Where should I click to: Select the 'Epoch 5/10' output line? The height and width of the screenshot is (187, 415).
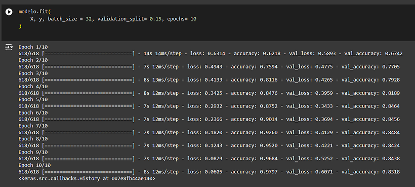point(33,100)
